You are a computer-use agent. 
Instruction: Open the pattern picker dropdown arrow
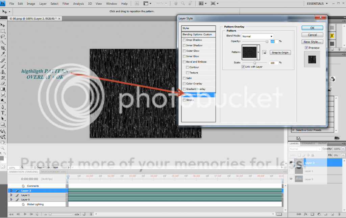click(x=258, y=52)
